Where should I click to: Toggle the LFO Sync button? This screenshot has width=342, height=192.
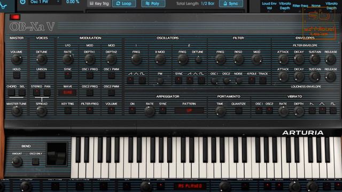coord(68,75)
